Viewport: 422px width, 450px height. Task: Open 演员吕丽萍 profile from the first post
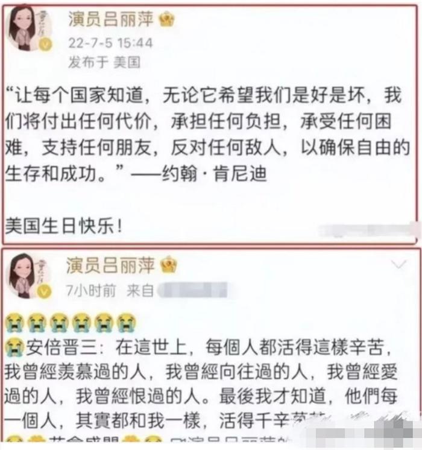pos(111,19)
